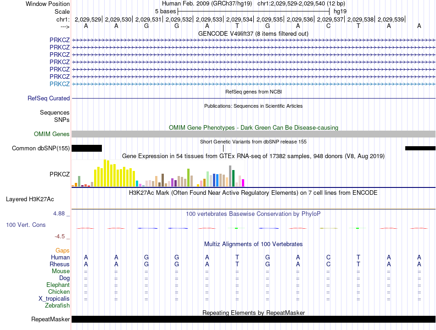Click base C in the top sequence row
The height and width of the screenshot is (330, 436).
point(329,26)
